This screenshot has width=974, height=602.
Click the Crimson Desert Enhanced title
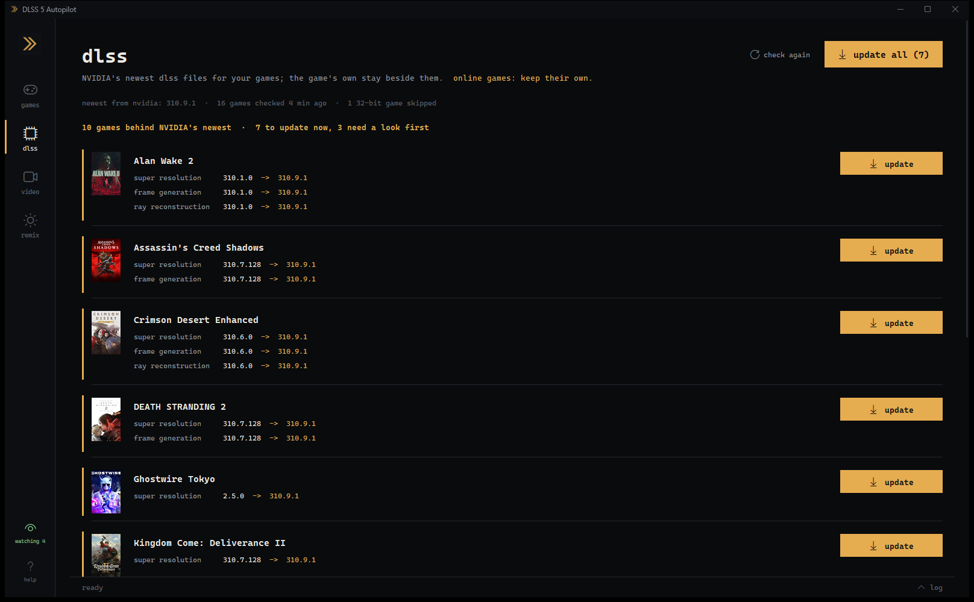(196, 320)
